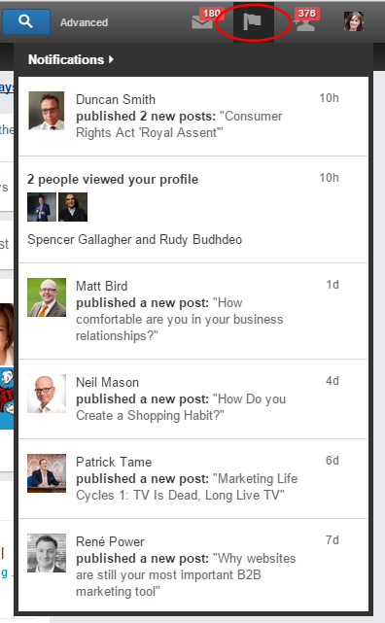Open Matt Bird's business relationships post
385x623 pixels.
coord(180,320)
